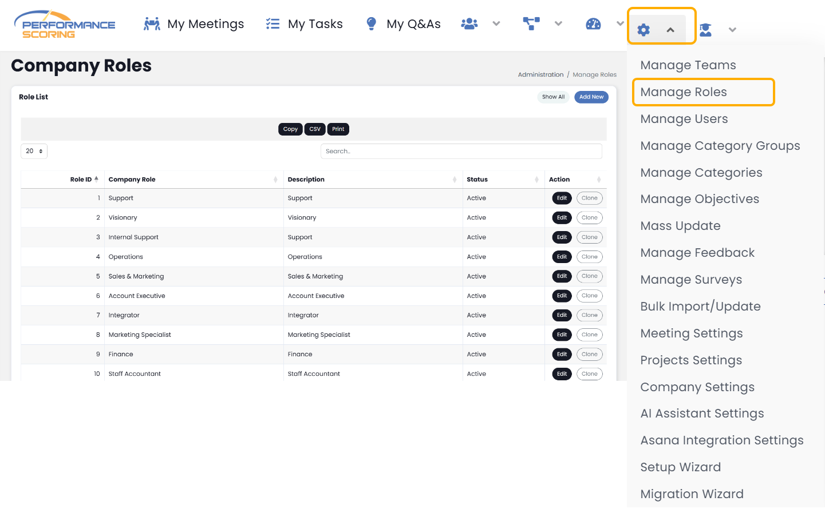Expand the chevron beside the profile icon
Image resolution: width=825 pixels, height=517 pixels.
pos(732,30)
